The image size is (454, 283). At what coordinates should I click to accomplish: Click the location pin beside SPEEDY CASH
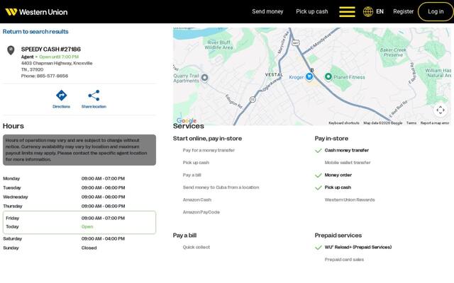pos(11,50)
